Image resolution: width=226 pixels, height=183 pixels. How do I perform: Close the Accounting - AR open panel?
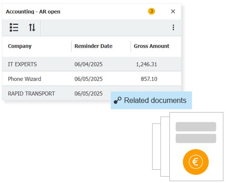tap(173, 11)
